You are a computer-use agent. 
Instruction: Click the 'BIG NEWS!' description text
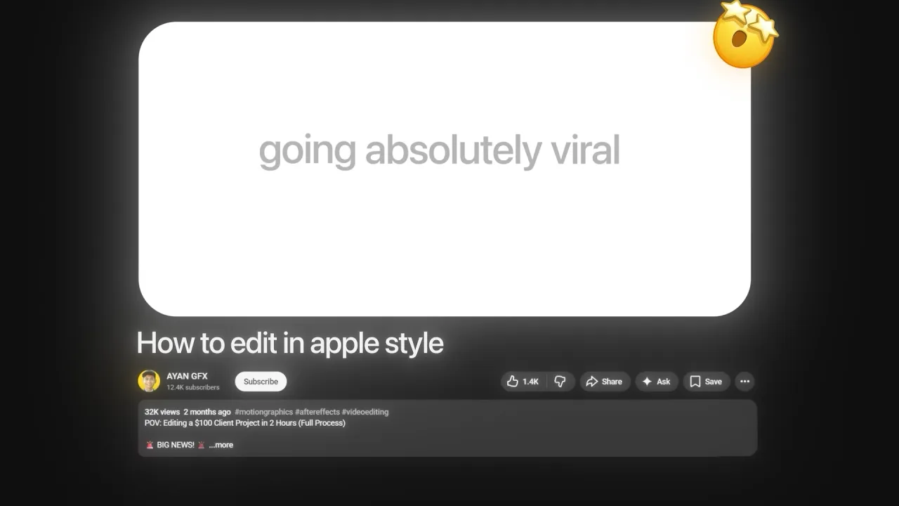click(x=176, y=445)
